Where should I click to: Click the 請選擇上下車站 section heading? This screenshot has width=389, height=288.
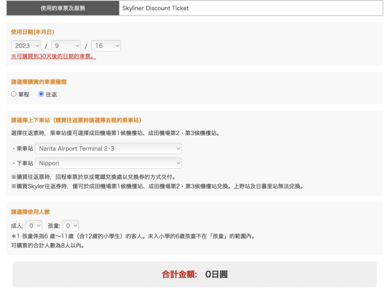(76, 121)
